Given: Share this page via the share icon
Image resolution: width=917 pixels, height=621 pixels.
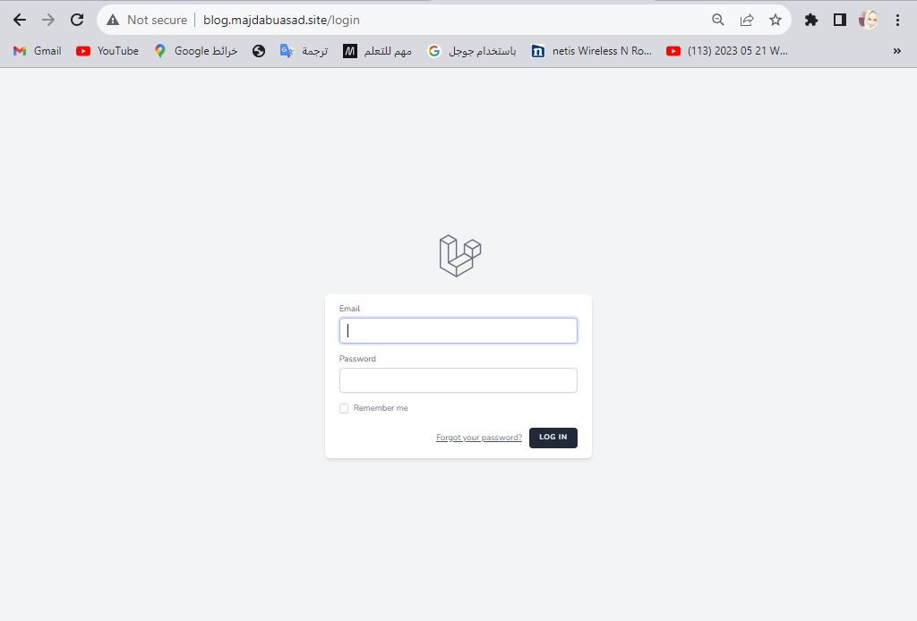Looking at the screenshot, I should tap(746, 20).
